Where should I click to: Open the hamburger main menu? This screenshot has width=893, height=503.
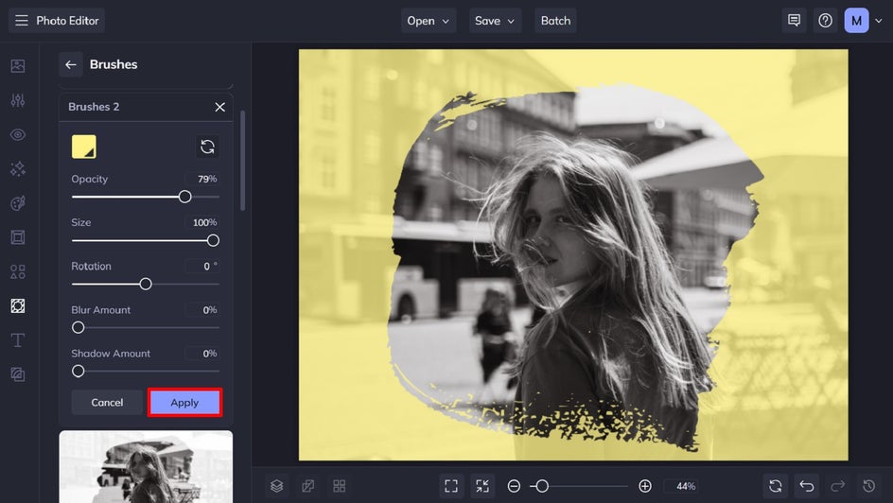(x=22, y=21)
